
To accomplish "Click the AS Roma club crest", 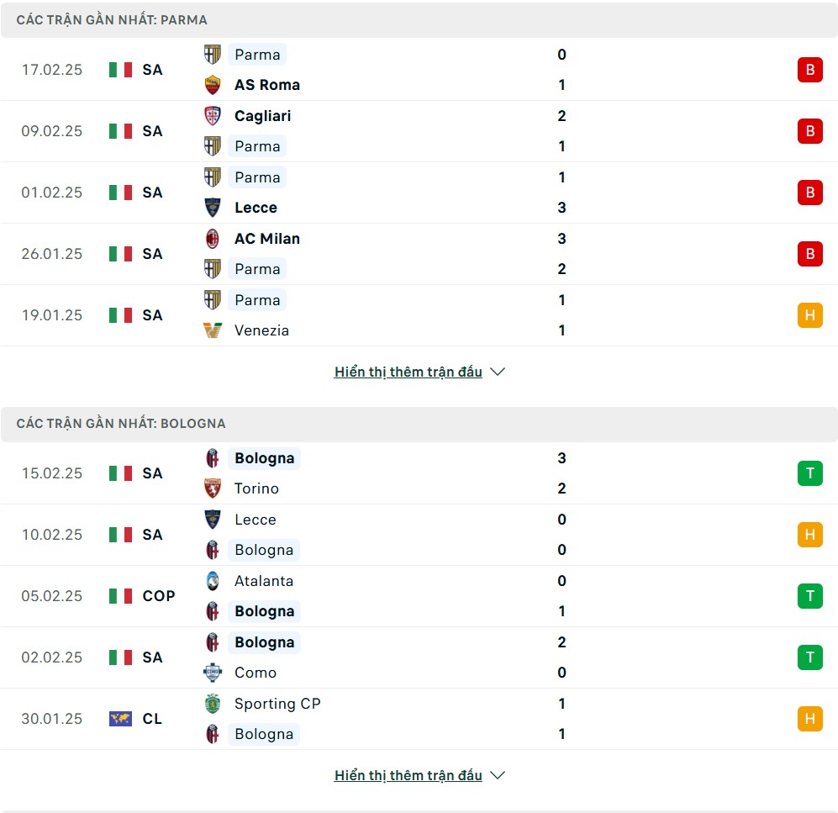I will click(x=213, y=85).
